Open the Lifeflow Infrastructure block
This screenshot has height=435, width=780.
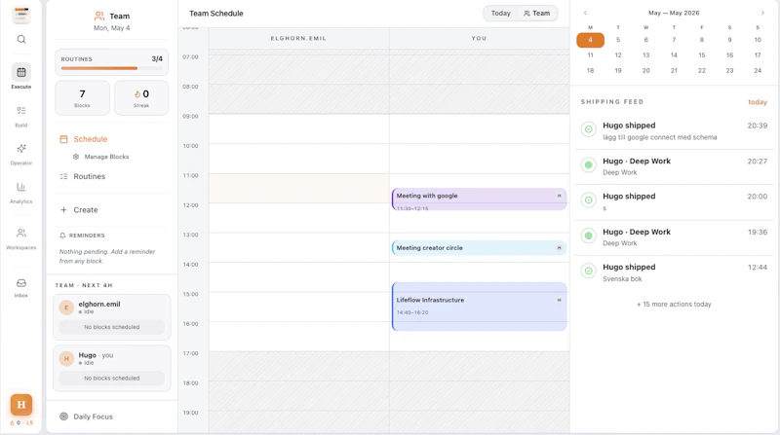click(479, 307)
